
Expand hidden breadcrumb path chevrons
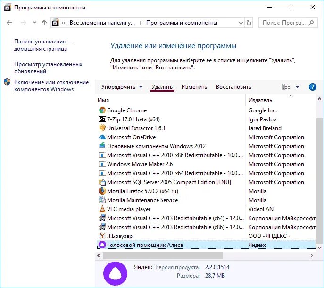(64, 23)
